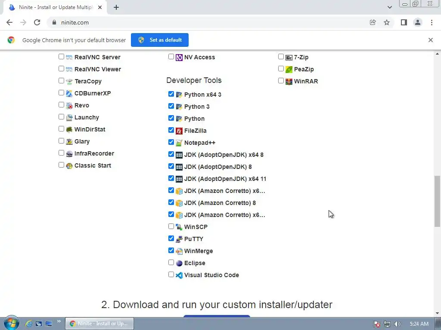Open the share this page icon
This screenshot has height=330, width=441.
click(x=373, y=22)
